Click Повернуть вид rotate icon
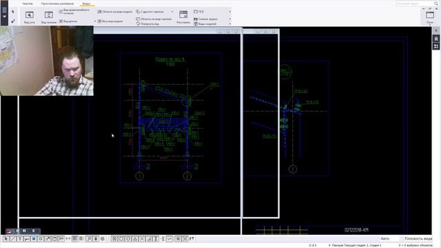 (x=138, y=24)
